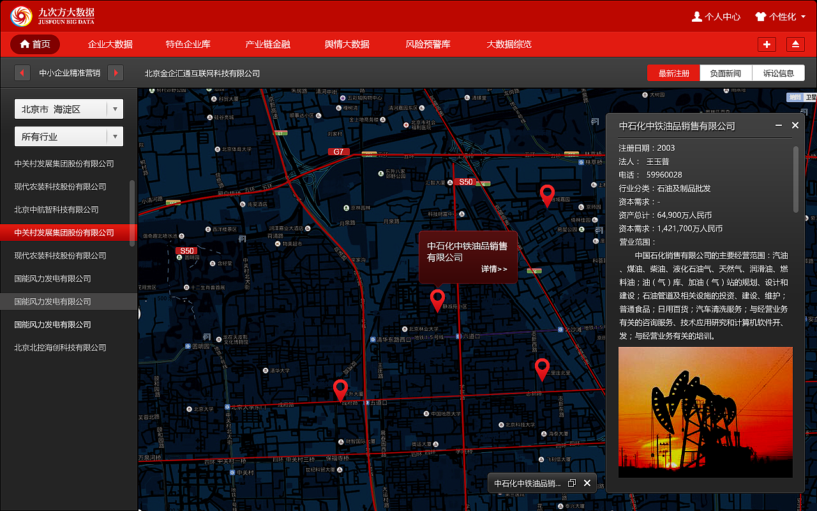The width and height of the screenshot is (817, 511).
Task: Select 北京北控海创科技有限公司 in the list
Action: coord(61,347)
